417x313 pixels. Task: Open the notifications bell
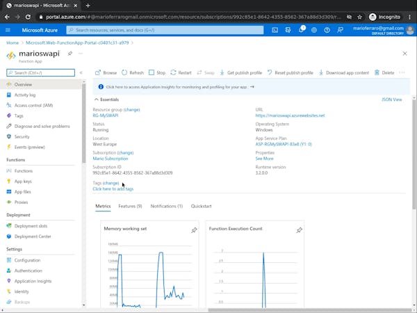click(302, 30)
